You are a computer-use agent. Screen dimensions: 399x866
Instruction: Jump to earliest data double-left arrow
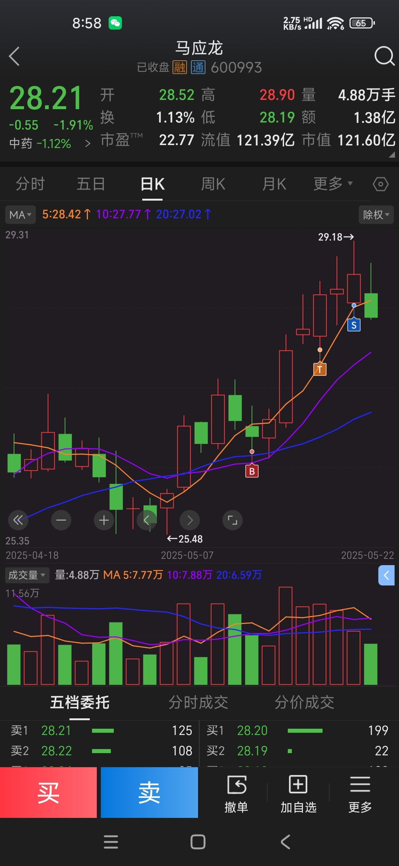18,520
